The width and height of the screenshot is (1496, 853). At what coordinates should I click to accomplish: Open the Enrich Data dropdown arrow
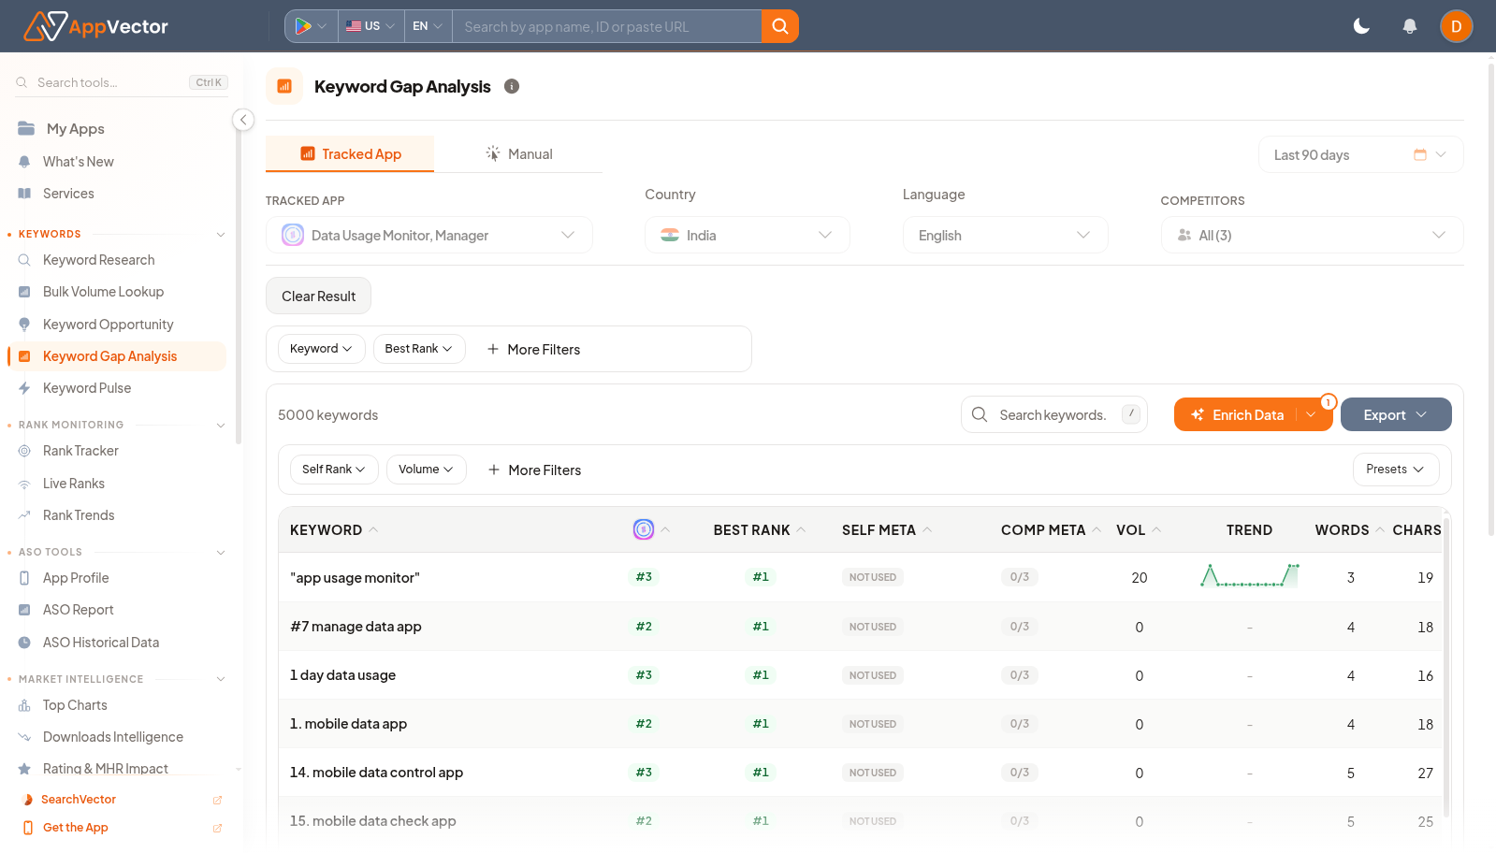[x=1312, y=414]
